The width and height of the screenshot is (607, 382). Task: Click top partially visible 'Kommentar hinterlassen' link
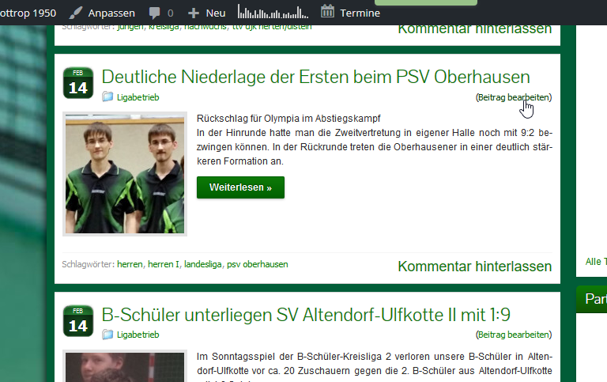coord(474,29)
